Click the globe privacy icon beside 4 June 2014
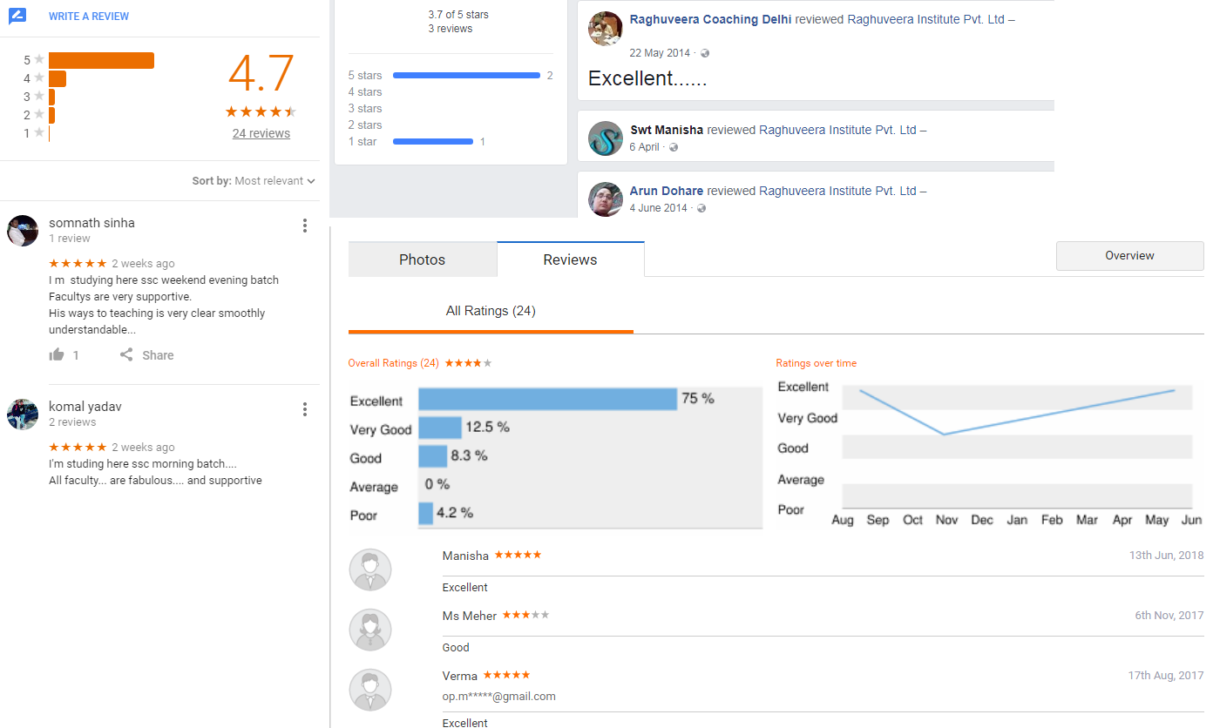Viewport: 1213px width, 728px height. pos(701,208)
